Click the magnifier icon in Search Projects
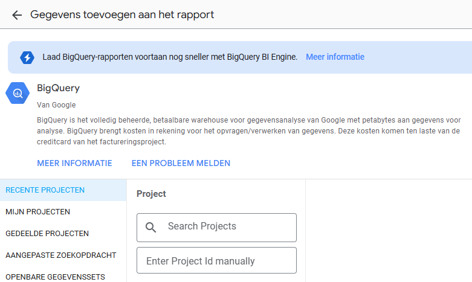Screen dimensions: 472x282 coord(150,227)
